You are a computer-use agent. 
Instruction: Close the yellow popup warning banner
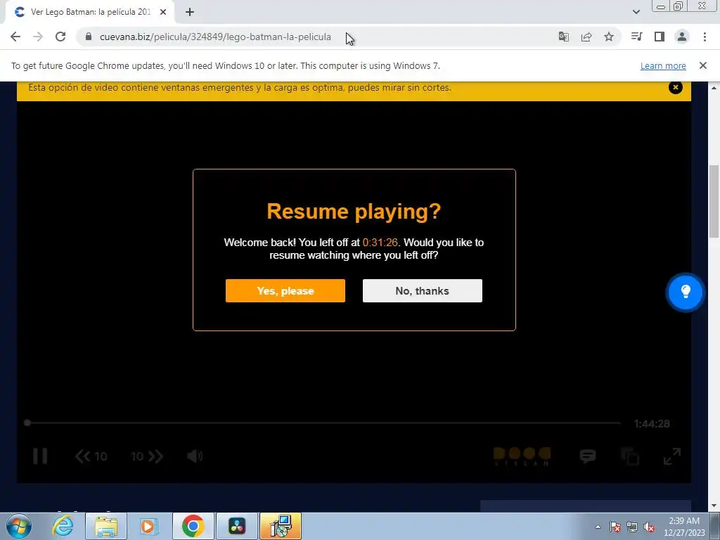pos(676,87)
